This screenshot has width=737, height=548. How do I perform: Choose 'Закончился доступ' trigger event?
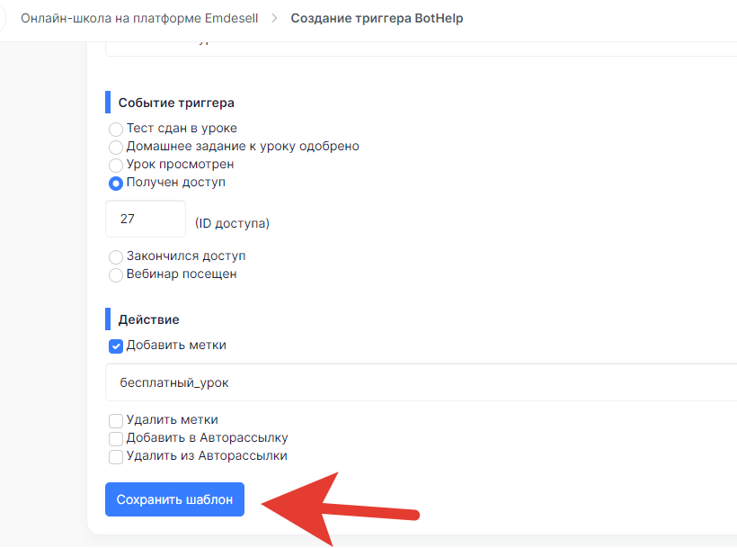click(x=116, y=256)
